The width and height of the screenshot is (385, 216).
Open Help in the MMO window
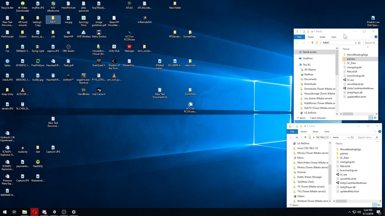376,37
